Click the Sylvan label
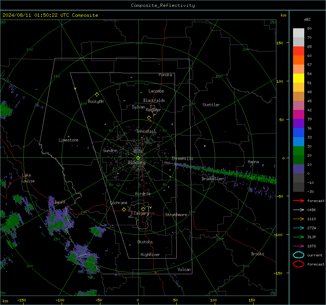This screenshot has width=326, height=305. pyautogui.click(x=138, y=107)
